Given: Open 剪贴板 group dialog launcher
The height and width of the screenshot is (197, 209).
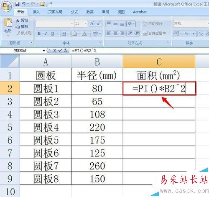Looking at the screenshot, I should pos(31,42).
